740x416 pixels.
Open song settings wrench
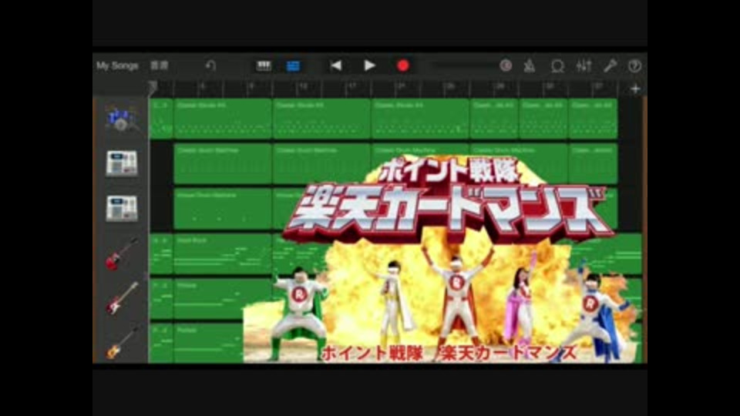[610, 65]
